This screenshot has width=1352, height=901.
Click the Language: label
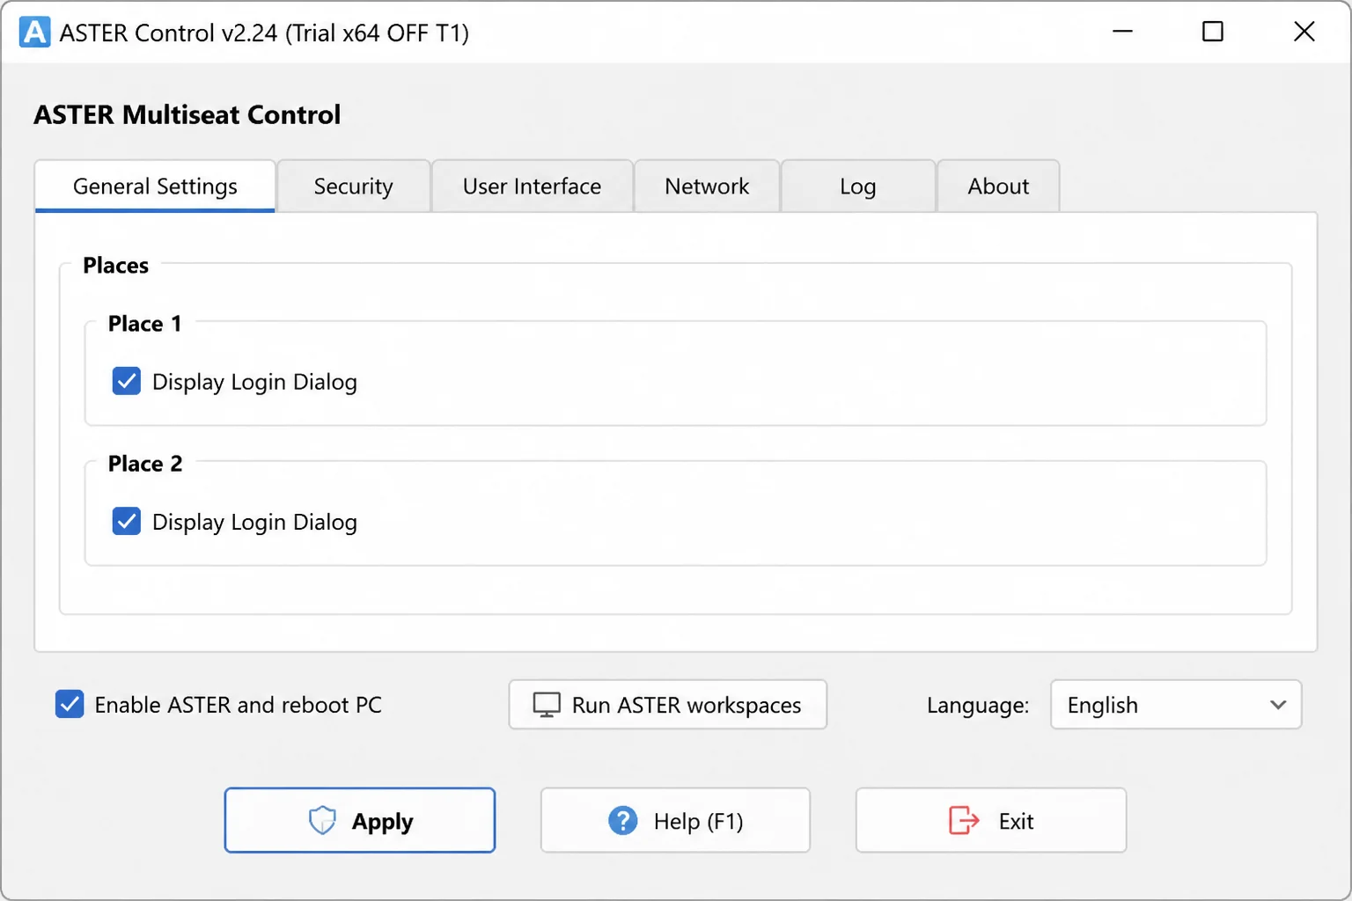978,706
